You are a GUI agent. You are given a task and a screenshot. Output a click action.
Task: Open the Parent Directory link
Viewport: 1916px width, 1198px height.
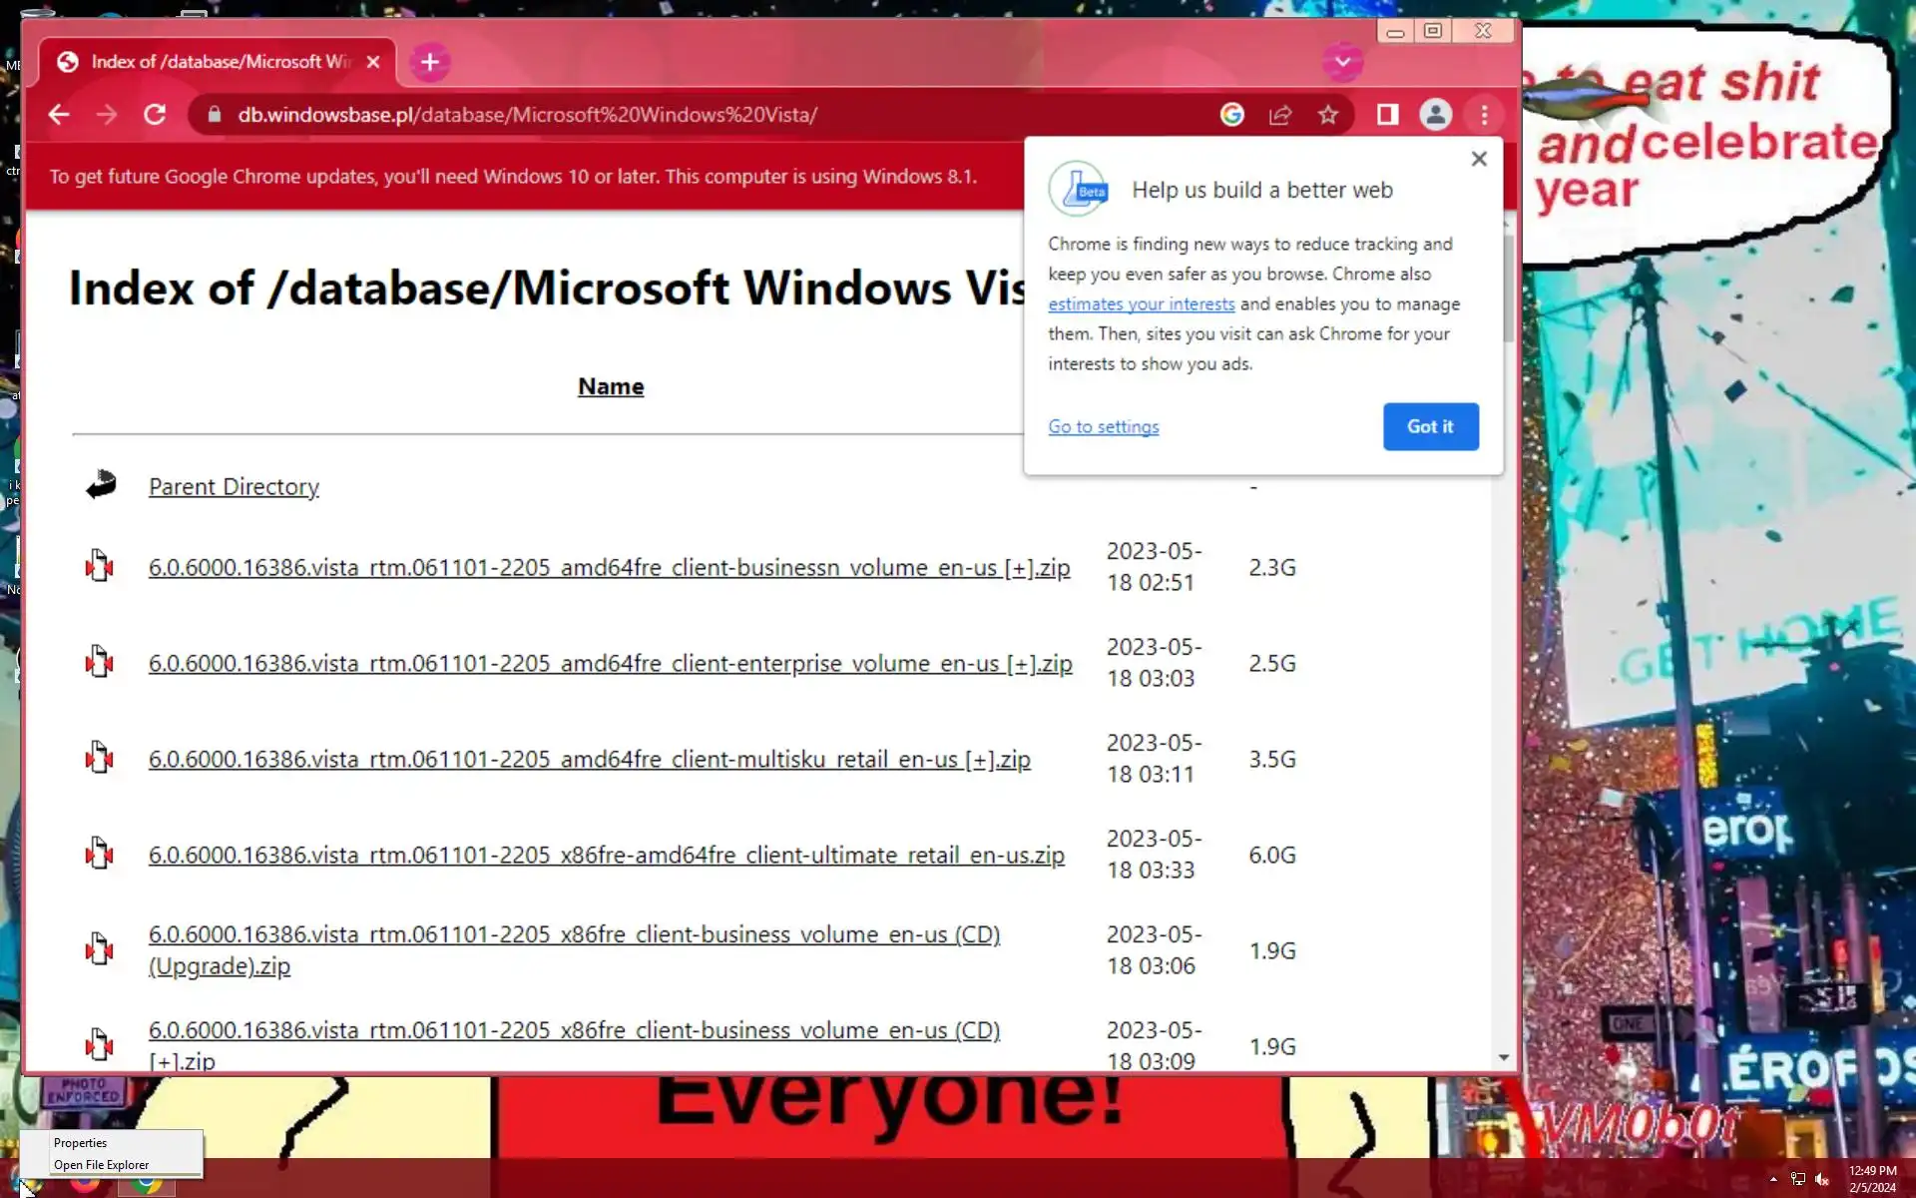pos(234,486)
